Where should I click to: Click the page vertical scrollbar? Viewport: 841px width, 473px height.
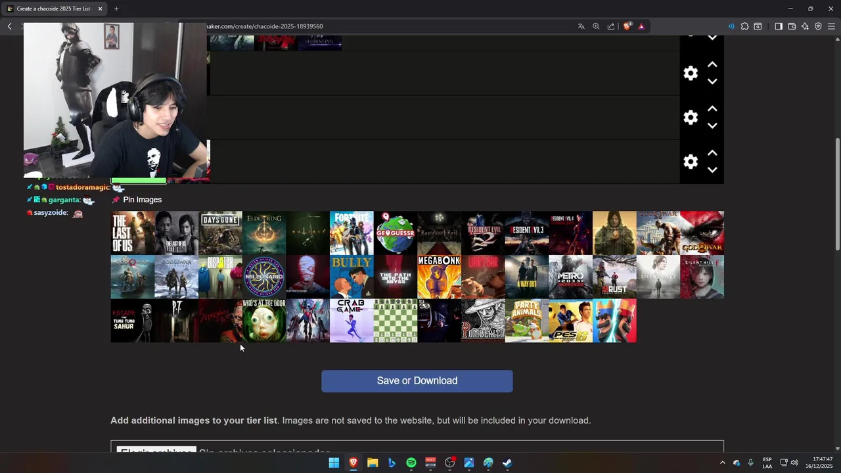(837, 194)
